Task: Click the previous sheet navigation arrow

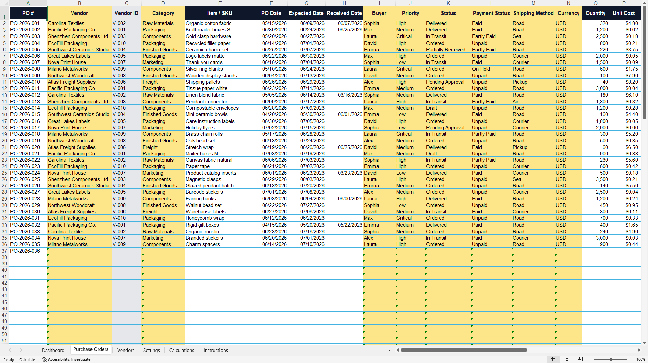Action: (x=10, y=350)
